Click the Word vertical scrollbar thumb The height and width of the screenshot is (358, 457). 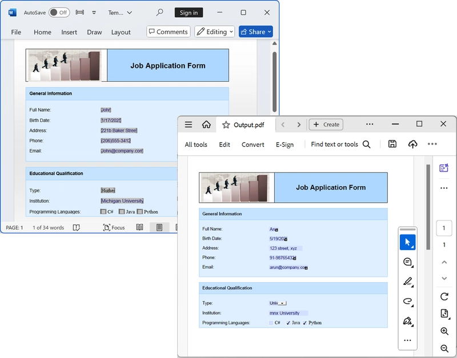click(x=274, y=82)
